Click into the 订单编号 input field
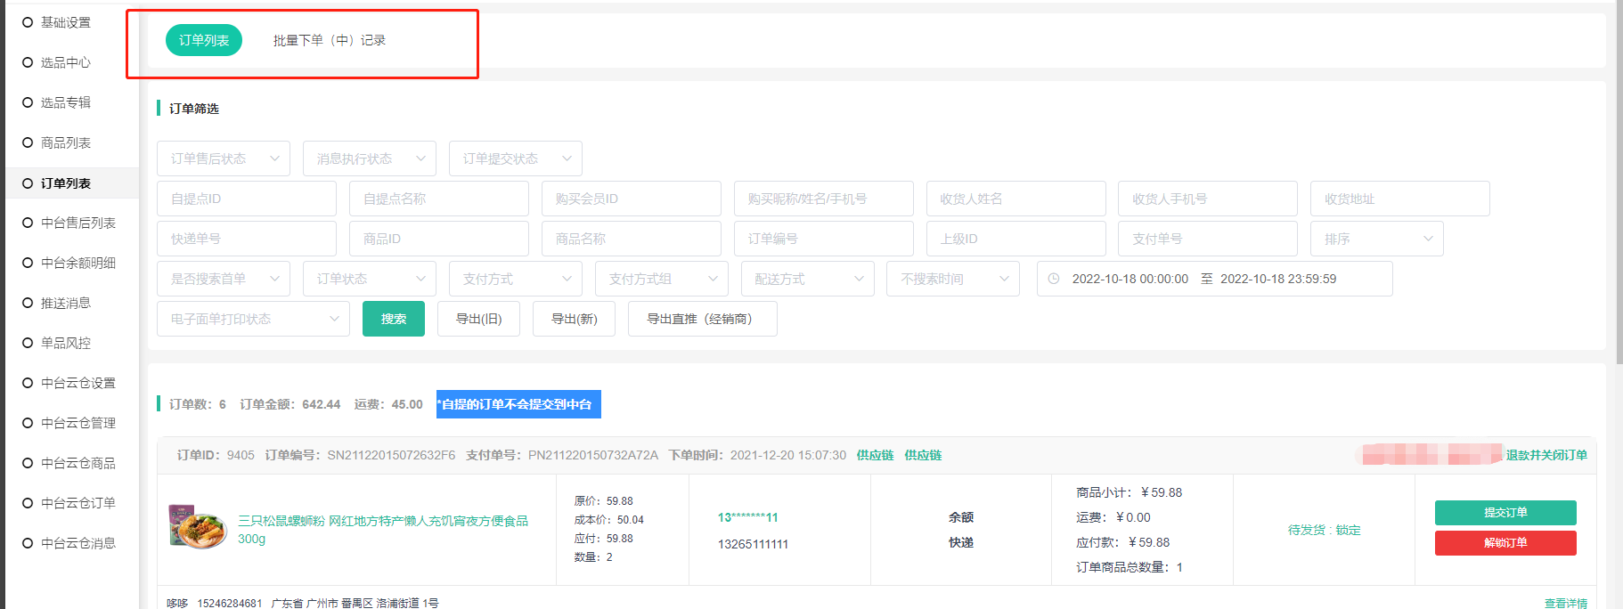 click(x=824, y=239)
